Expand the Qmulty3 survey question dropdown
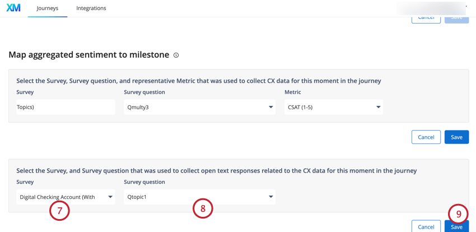The height and width of the screenshot is (232, 476). pos(200,107)
